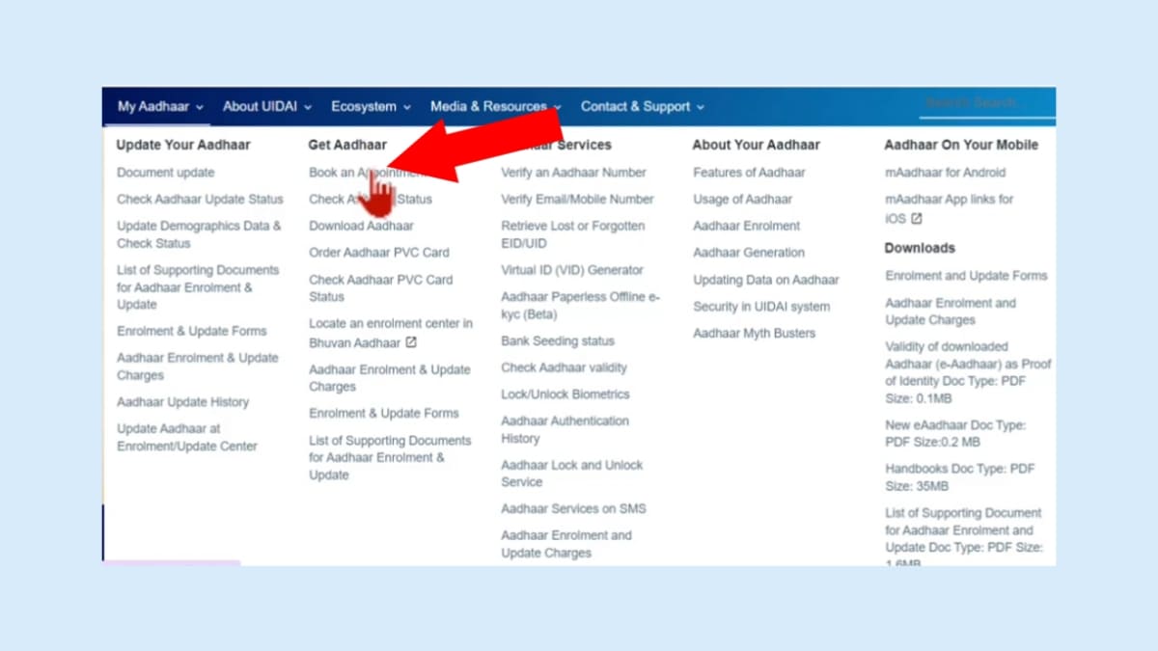Click Features of Aadhaar link
The height and width of the screenshot is (651, 1158).
click(748, 173)
